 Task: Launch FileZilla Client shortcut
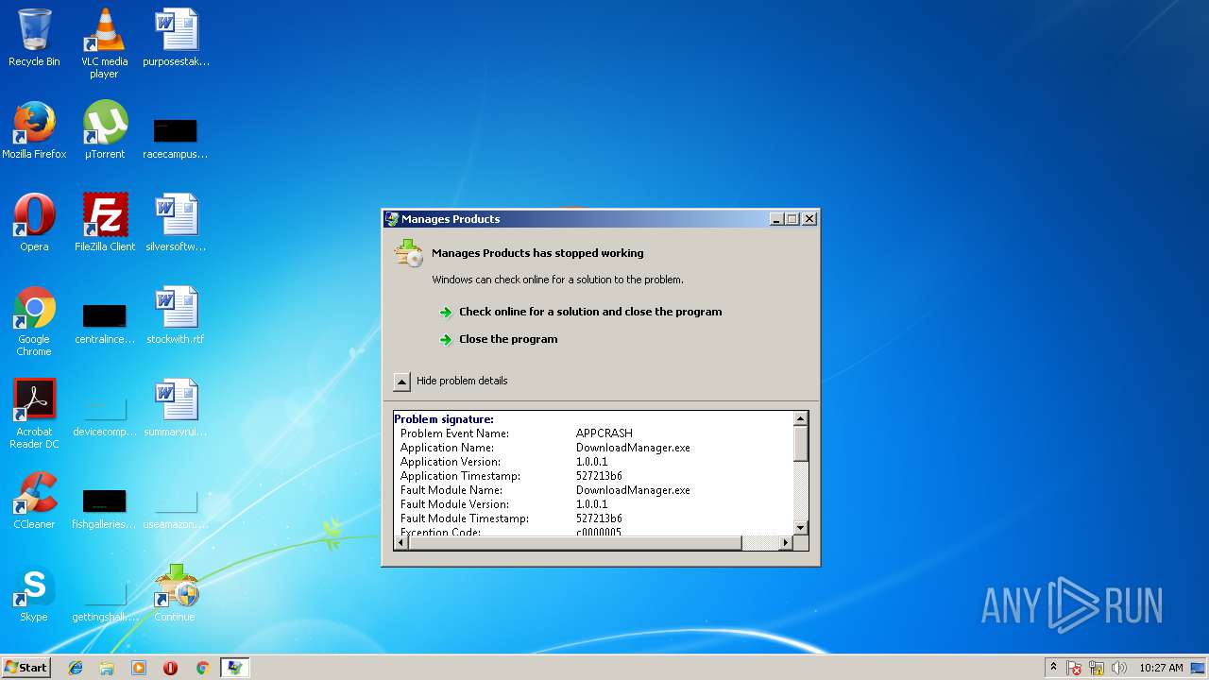tap(104, 223)
